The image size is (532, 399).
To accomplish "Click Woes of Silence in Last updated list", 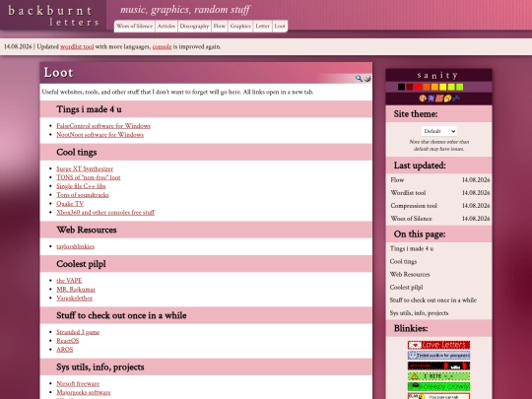I will coord(411,219).
